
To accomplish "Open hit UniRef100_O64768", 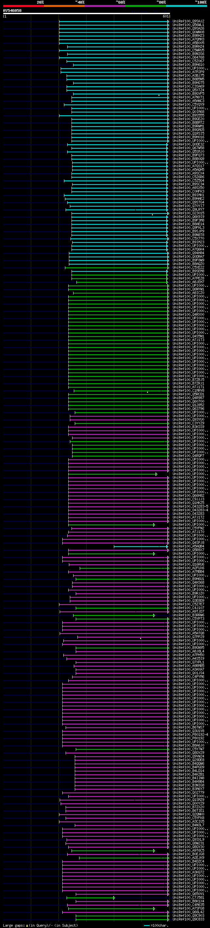I will pos(188,57).
